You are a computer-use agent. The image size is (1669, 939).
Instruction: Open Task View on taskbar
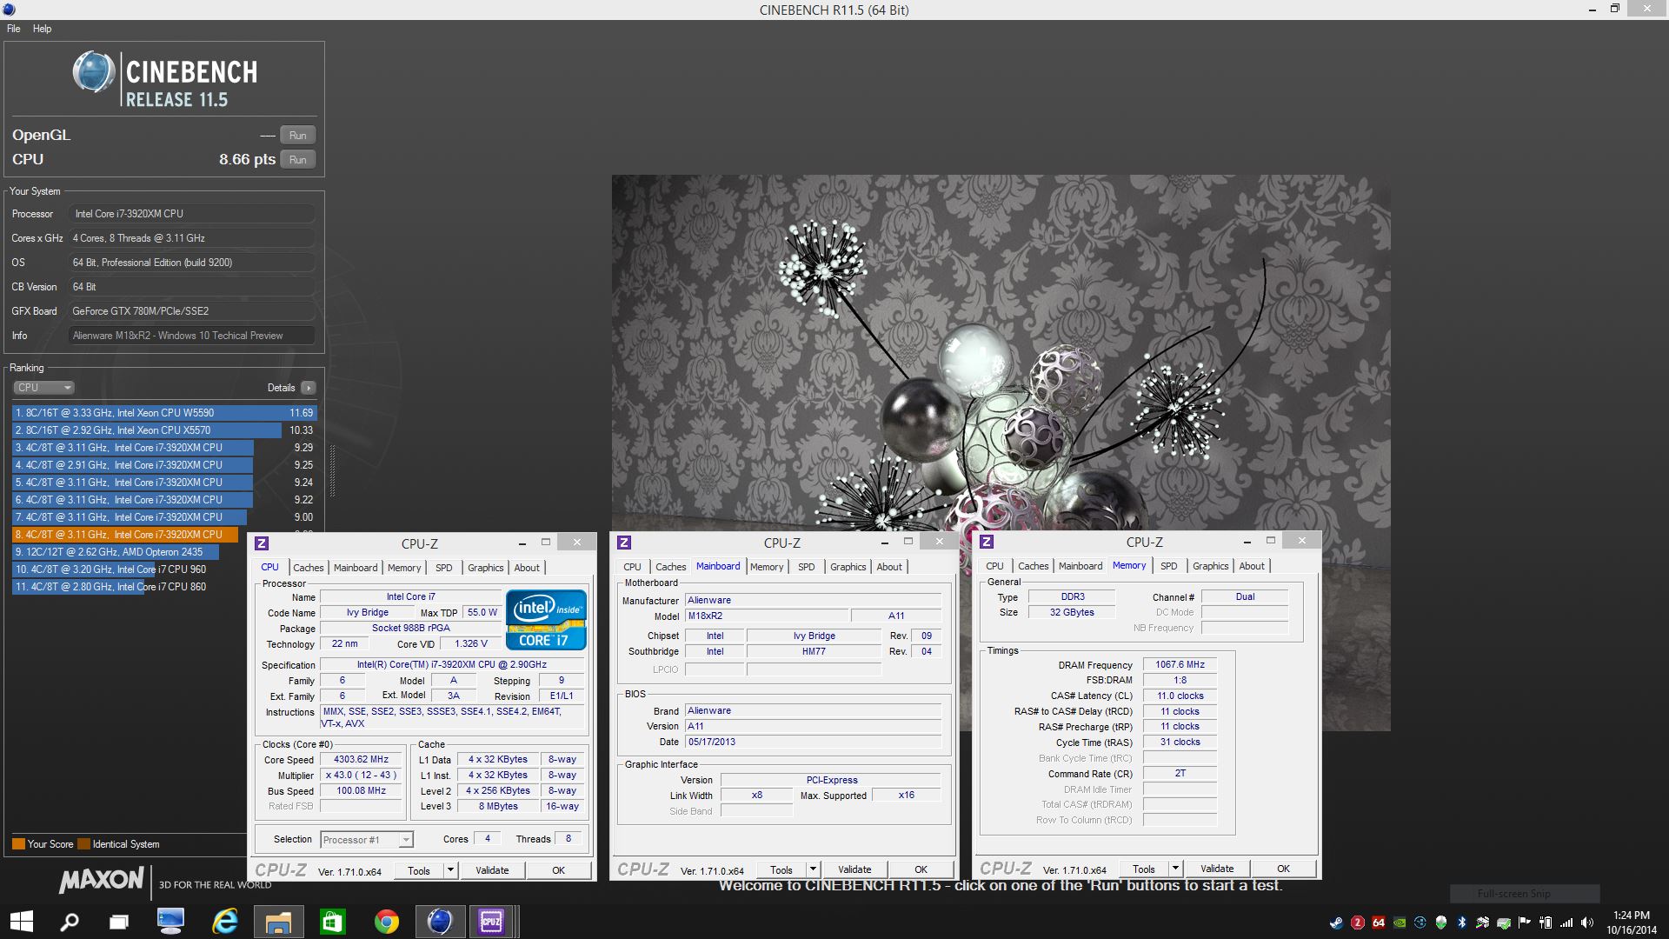tap(119, 922)
